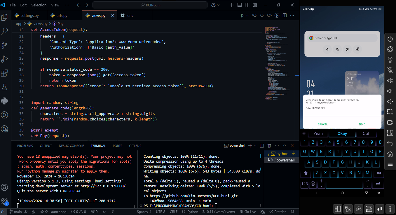
Task: Open the new terminal launch profile dropdown
Action: (x=255, y=146)
